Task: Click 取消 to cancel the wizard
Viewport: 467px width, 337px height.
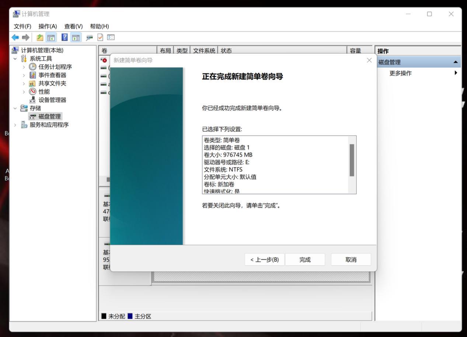Action: click(351, 259)
